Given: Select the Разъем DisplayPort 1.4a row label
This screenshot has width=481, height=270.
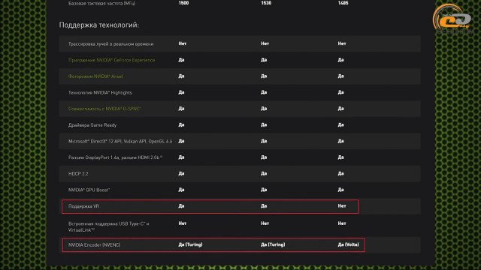Looking at the screenshot, I should click(x=115, y=157).
